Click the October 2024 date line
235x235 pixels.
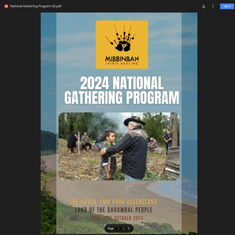[x=117, y=218]
